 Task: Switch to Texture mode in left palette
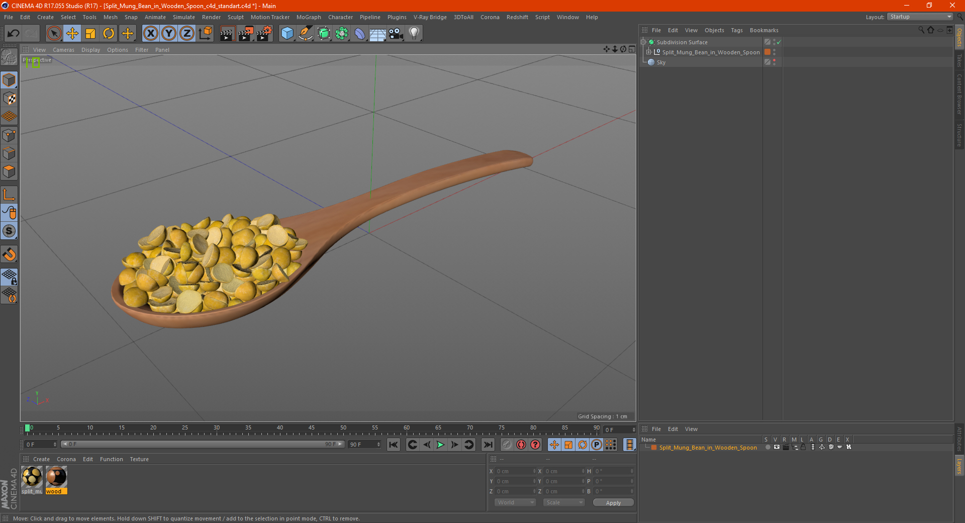9,99
